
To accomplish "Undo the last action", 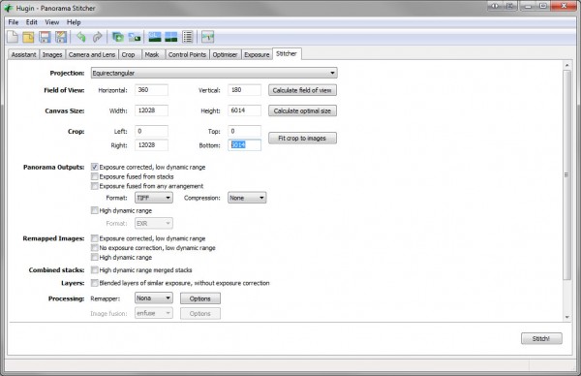I will click(80, 37).
